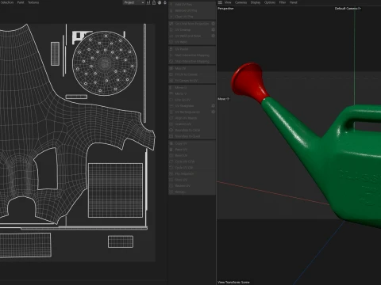Run the Restore UV command

[192, 186]
